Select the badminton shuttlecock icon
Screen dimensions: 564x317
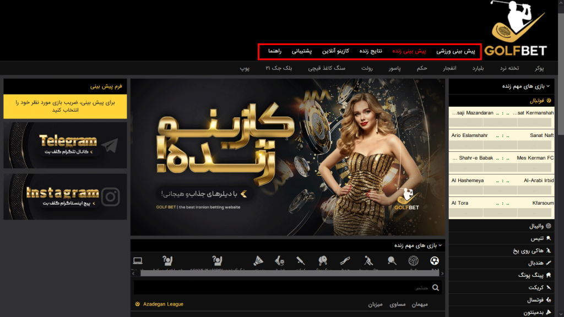(259, 261)
